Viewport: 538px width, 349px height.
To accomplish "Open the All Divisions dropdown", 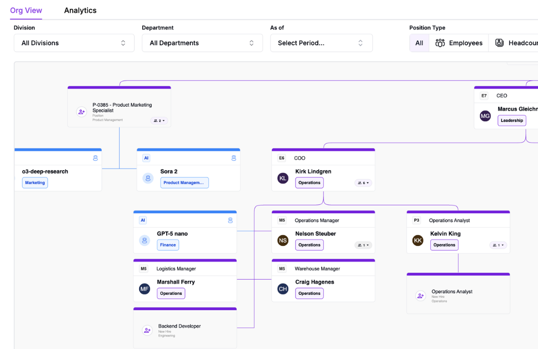I will click(74, 43).
